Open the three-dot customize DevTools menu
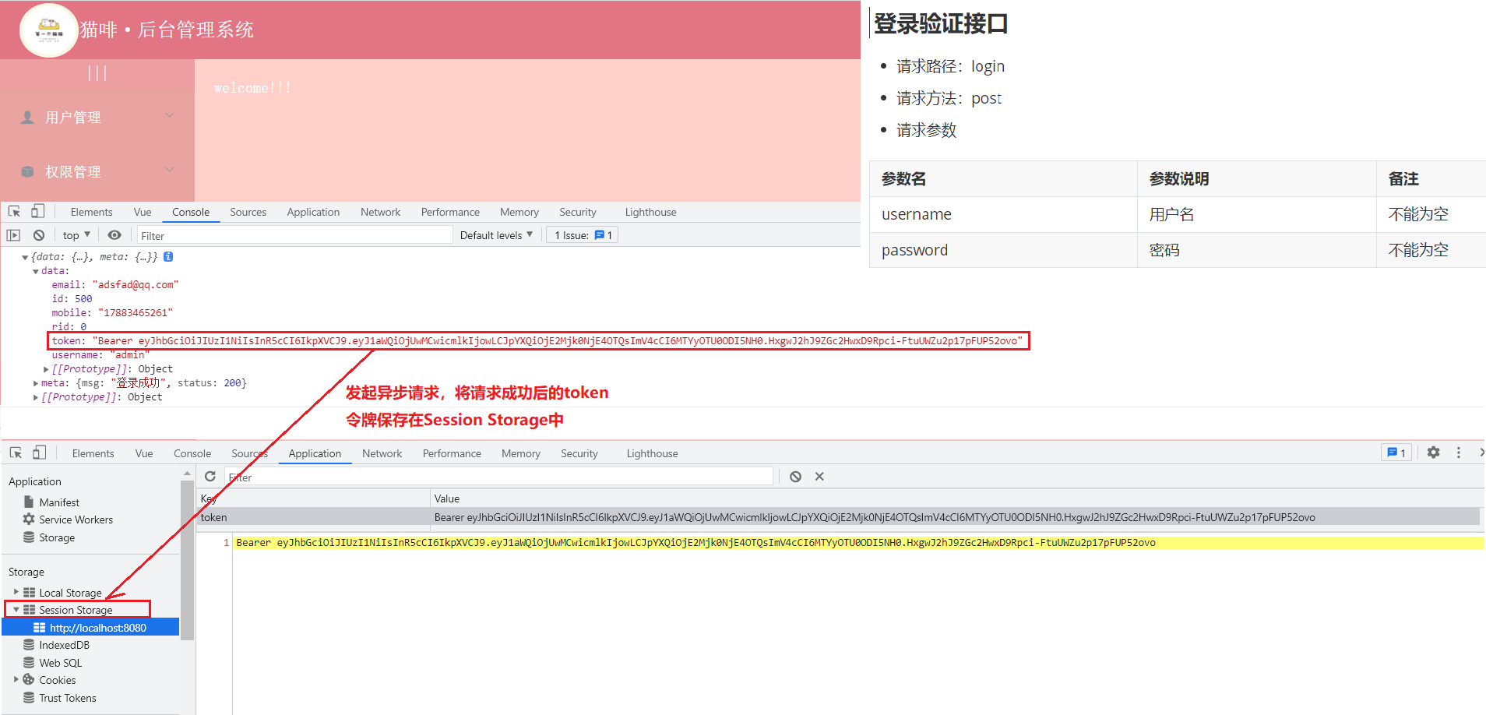1486x715 pixels. tap(1458, 453)
